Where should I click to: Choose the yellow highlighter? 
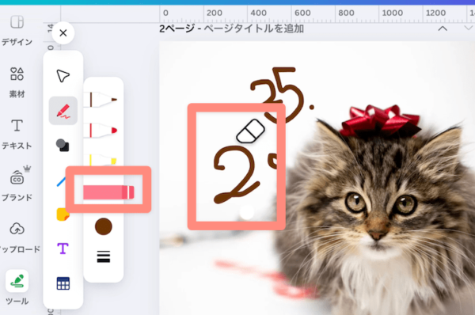[101, 160]
